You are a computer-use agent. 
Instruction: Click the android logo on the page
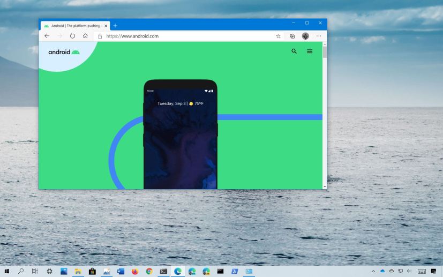pos(64,52)
